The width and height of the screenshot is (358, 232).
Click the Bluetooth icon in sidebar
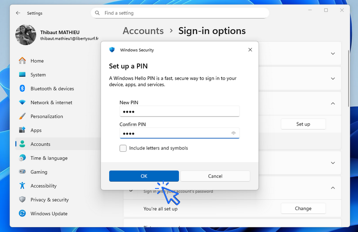coord(22,88)
